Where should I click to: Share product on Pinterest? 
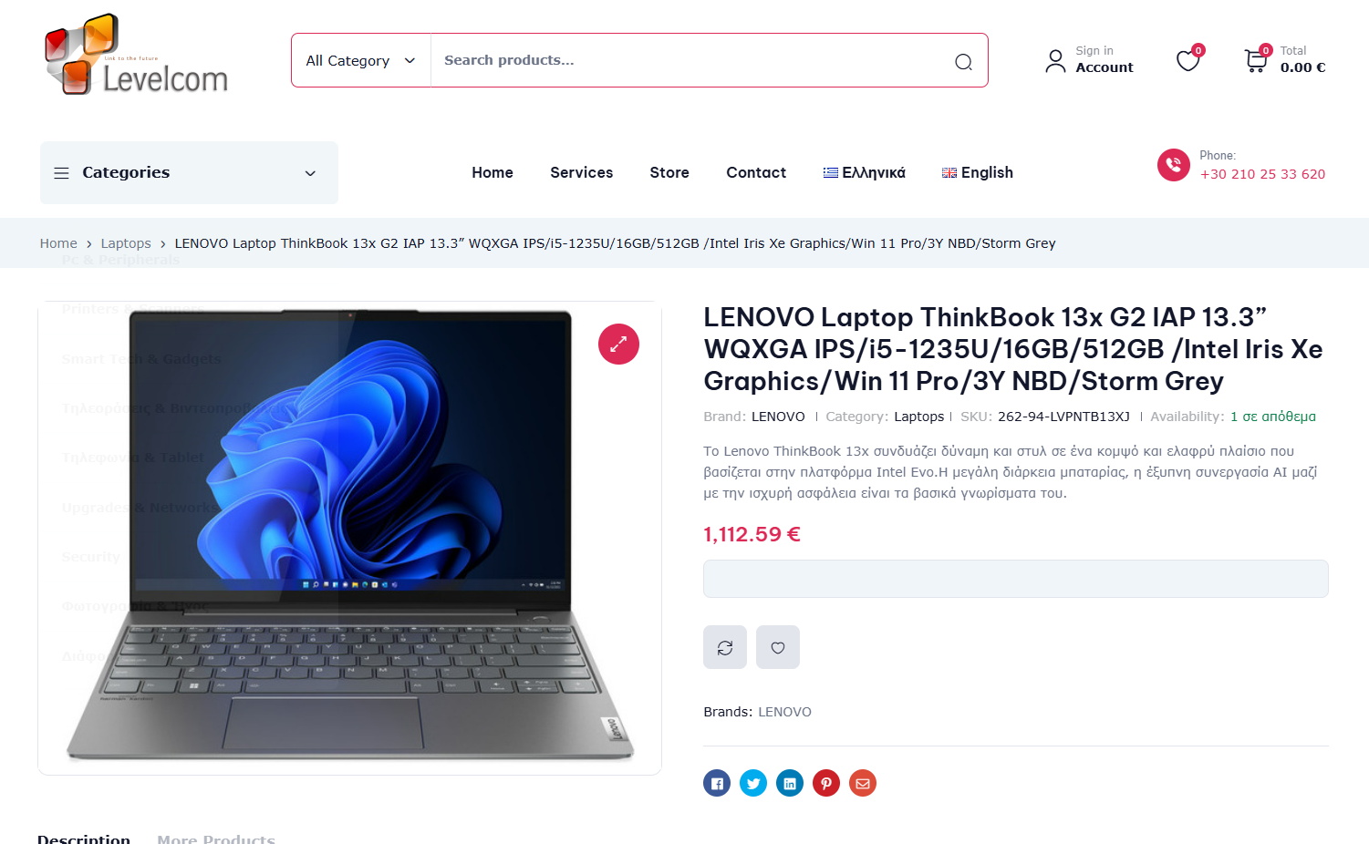pyautogui.click(x=826, y=783)
